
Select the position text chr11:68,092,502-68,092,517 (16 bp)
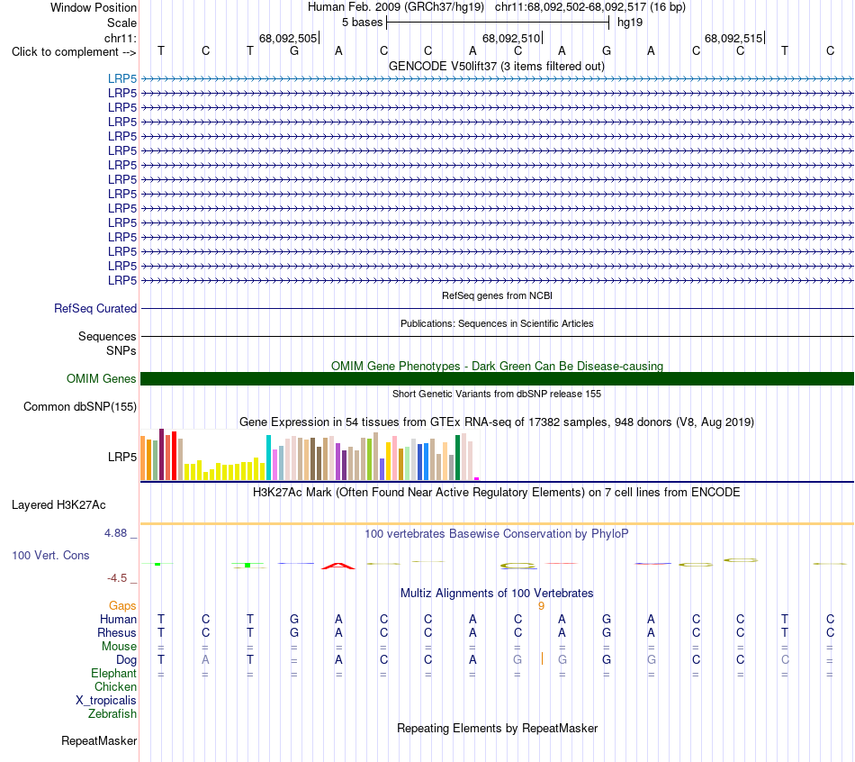[x=590, y=7]
